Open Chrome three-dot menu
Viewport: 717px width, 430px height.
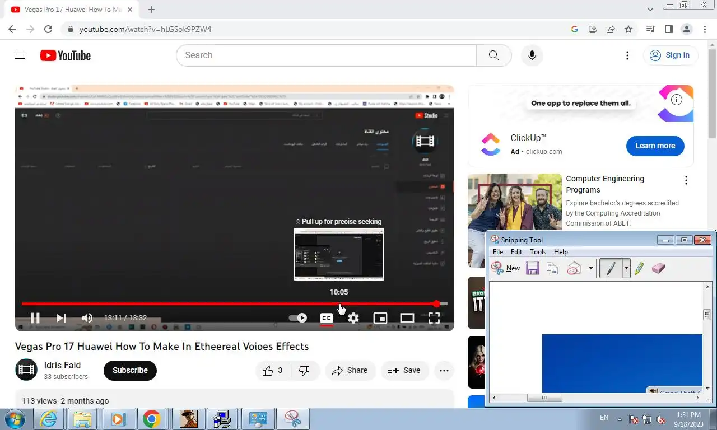coord(704,29)
